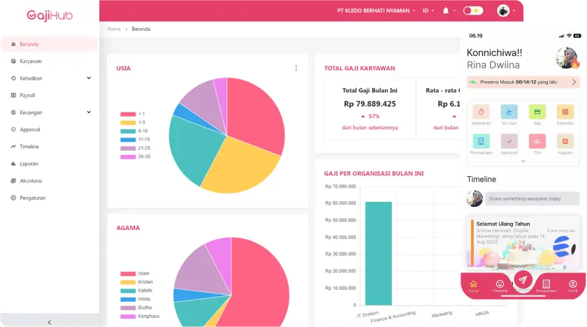The image size is (587, 327).
Task: Expand the Kehadiran submenu chevron
Action: (x=89, y=78)
